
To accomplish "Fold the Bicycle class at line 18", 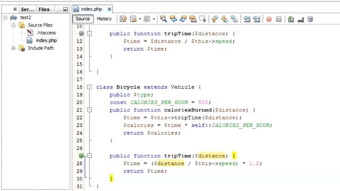I will coord(89,87).
